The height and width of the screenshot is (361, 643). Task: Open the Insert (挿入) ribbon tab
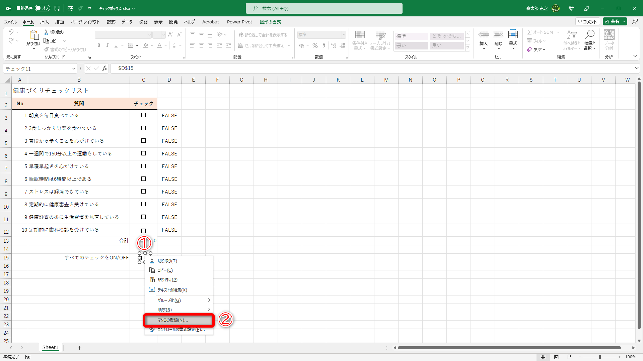44,22
